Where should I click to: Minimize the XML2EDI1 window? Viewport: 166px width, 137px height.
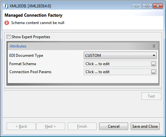point(136,6)
